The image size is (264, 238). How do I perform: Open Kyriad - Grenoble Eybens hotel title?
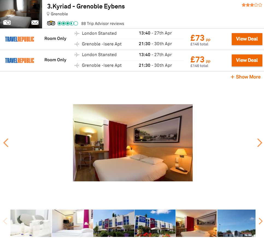[86, 6]
